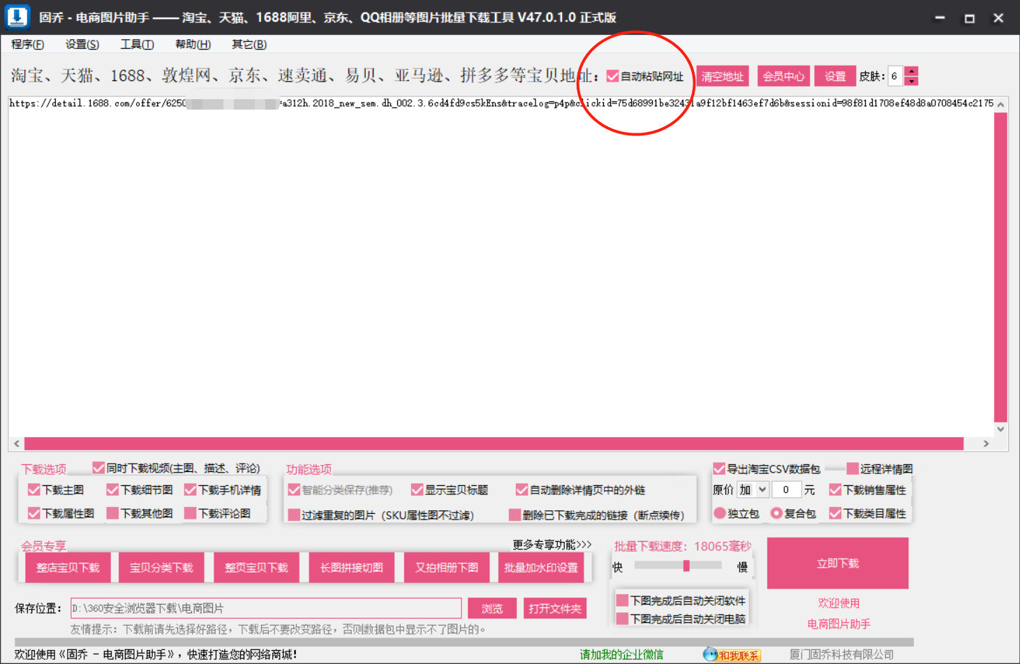Click 清空地址 button

[723, 76]
